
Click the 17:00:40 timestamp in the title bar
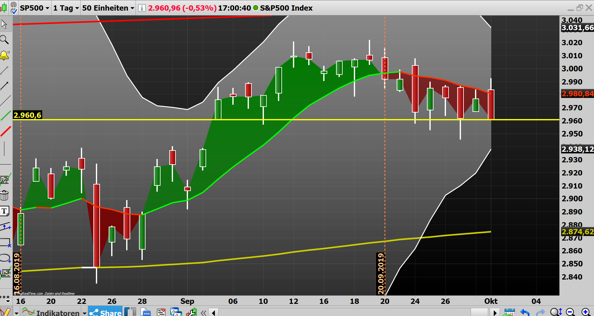pyautogui.click(x=234, y=8)
